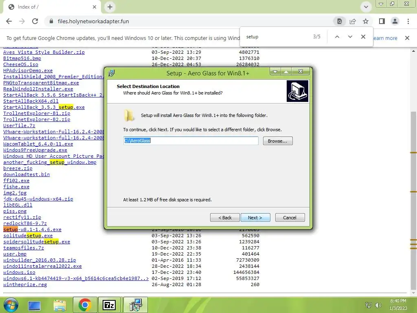Focus the find bar search field

[x=277, y=37]
